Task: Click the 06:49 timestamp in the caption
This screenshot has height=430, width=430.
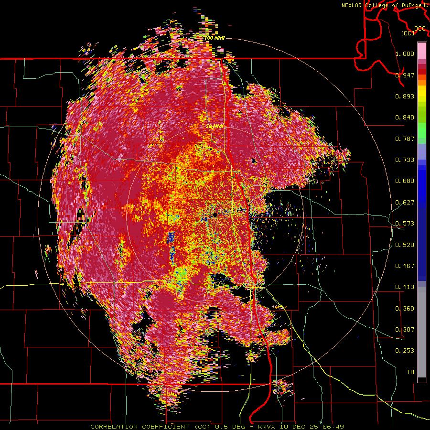Action: [x=333, y=427]
